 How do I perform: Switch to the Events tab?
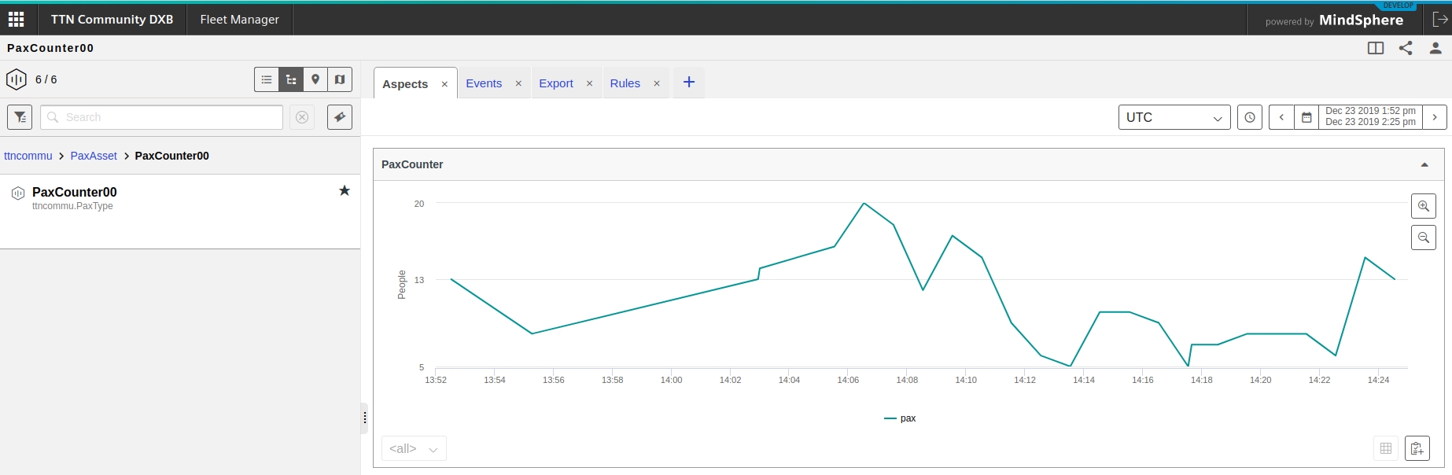(484, 83)
